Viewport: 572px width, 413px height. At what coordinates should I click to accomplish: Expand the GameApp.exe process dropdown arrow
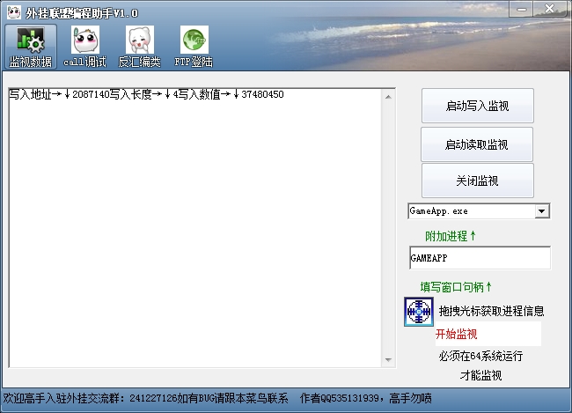(542, 211)
